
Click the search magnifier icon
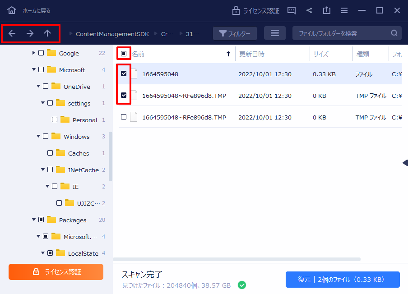pyautogui.click(x=394, y=33)
